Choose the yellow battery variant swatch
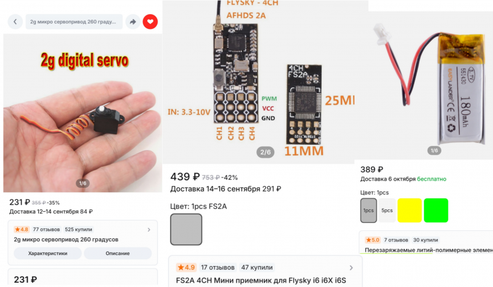This screenshot has height=287, width=493. click(410, 210)
